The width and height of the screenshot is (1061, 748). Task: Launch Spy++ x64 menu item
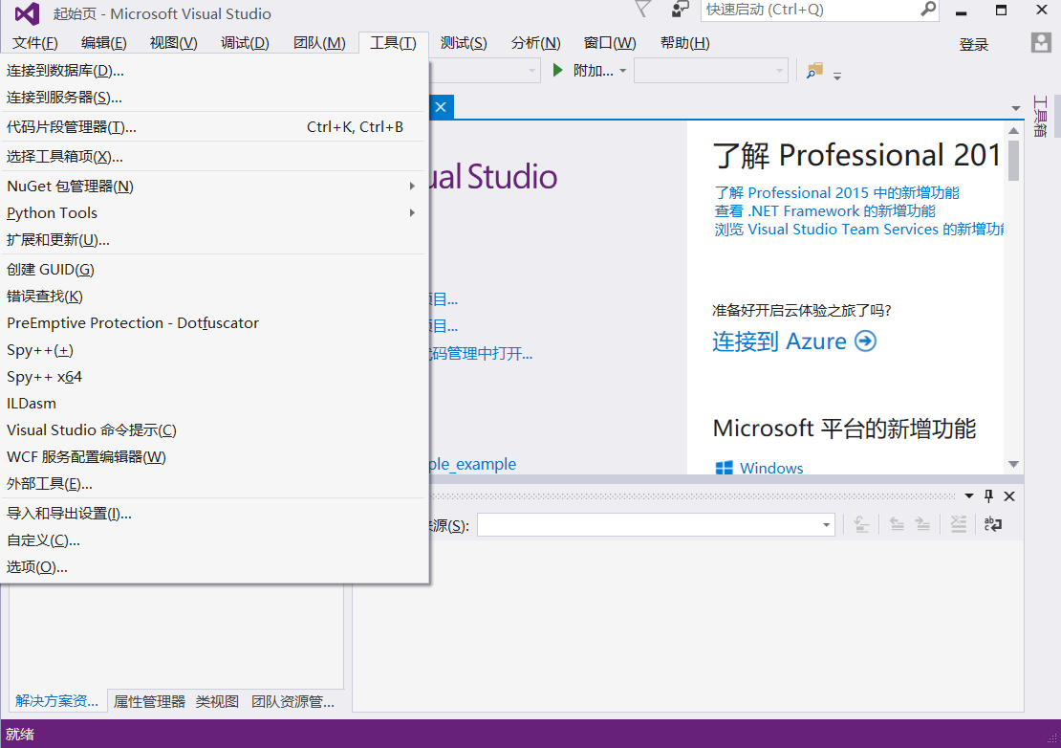[213, 376]
